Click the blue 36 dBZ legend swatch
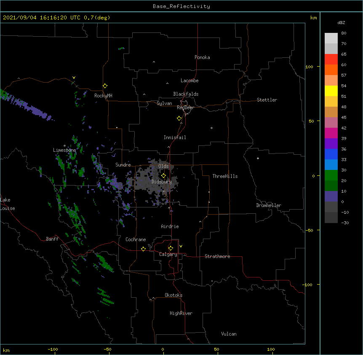The width and height of the screenshot is (363, 355). [331, 154]
